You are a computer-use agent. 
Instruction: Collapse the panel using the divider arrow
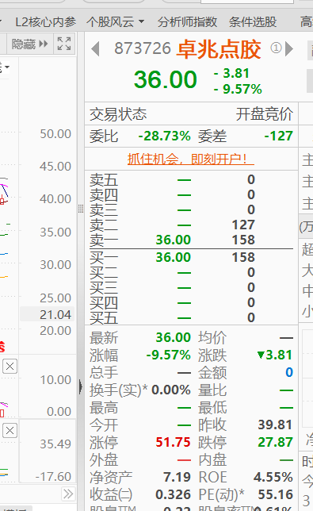[80, 387]
